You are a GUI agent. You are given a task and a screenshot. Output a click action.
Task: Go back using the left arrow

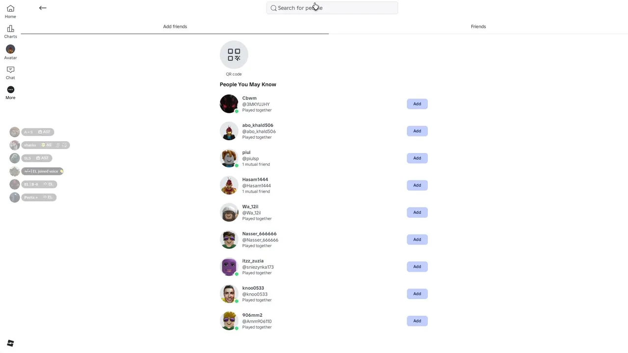43,8
